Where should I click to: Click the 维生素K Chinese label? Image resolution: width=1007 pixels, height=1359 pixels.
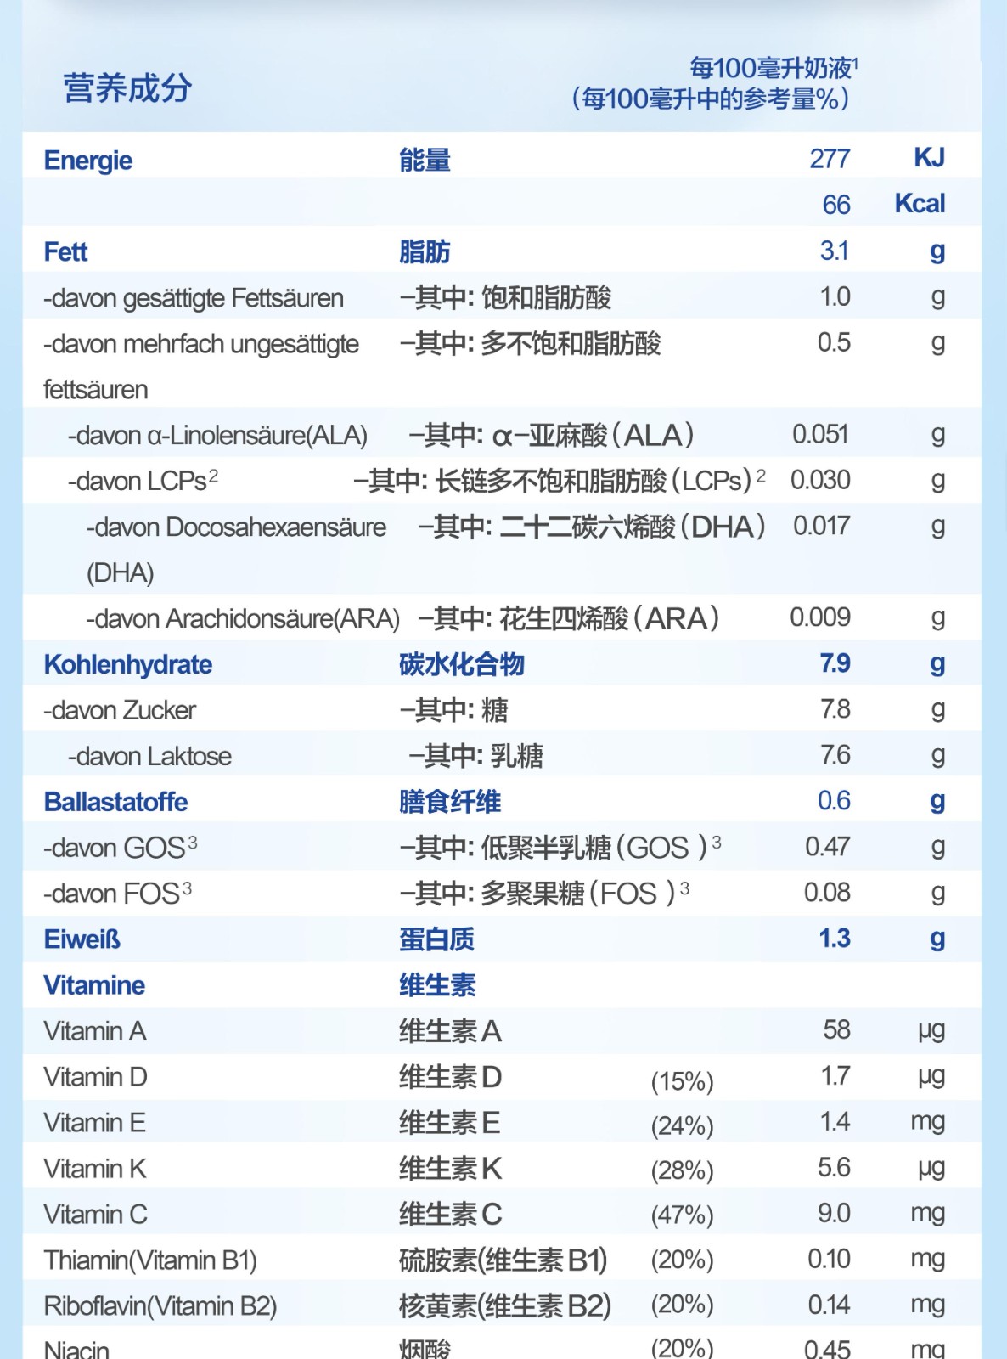pyautogui.click(x=451, y=1170)
